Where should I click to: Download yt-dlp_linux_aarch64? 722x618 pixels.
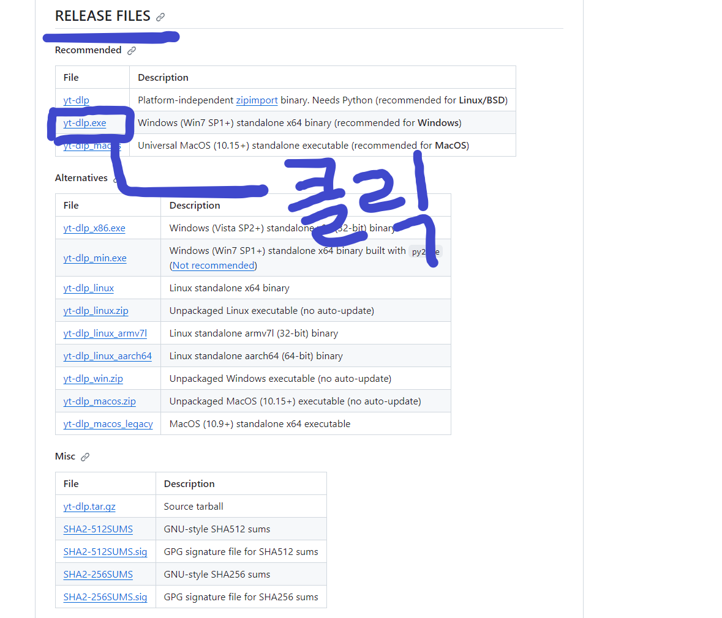click(107, 356)
